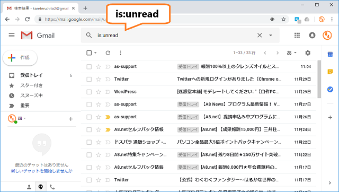Star the A8.netセルフバック情報 11月24日 email
Viewport: 339px width, 192px height.
click(99, 129)
